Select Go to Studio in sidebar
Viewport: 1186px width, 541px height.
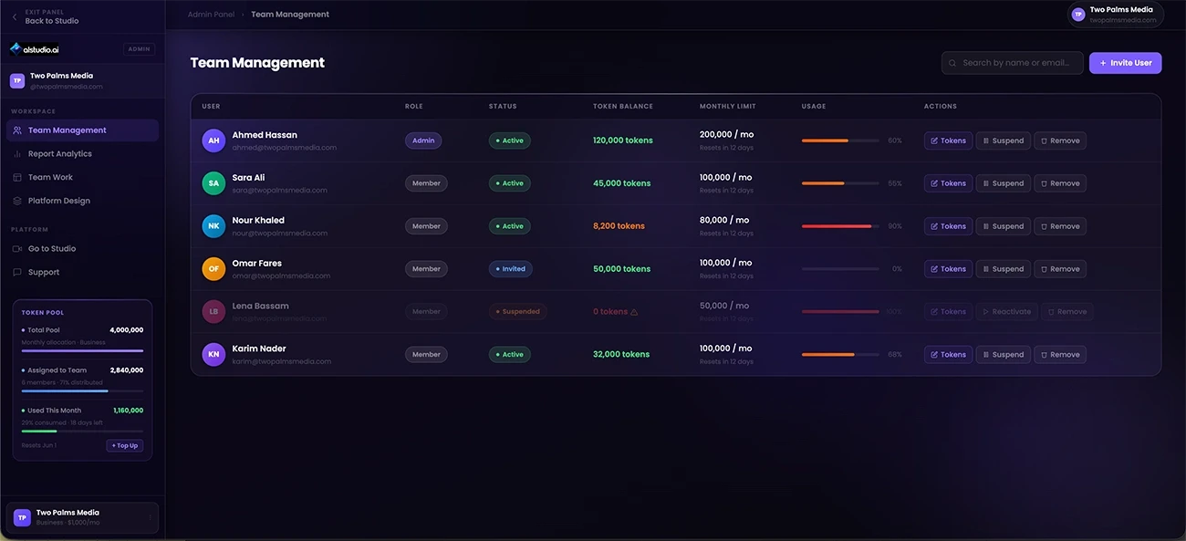point(82,249)
